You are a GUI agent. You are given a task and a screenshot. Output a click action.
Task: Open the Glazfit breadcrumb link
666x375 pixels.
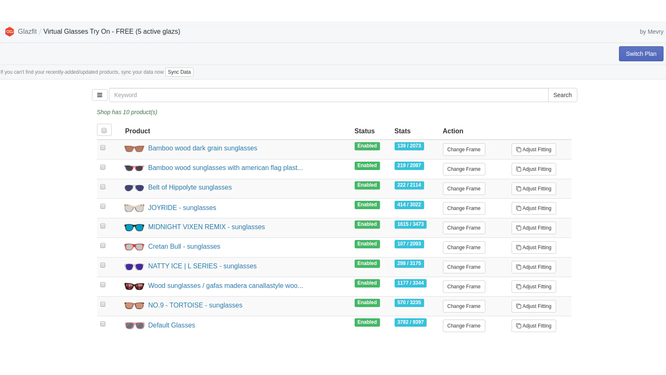27,32
